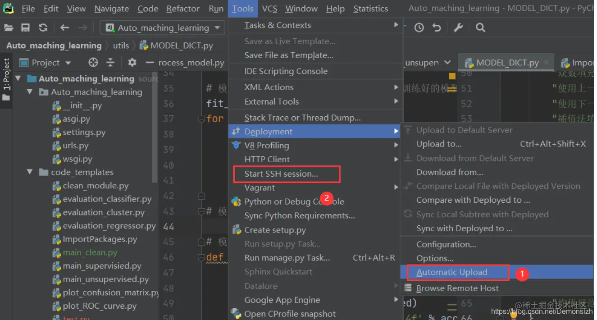597x320 pixels.
Task: Click collapse all icon in Project panel
Action: (x=110, y=63)
